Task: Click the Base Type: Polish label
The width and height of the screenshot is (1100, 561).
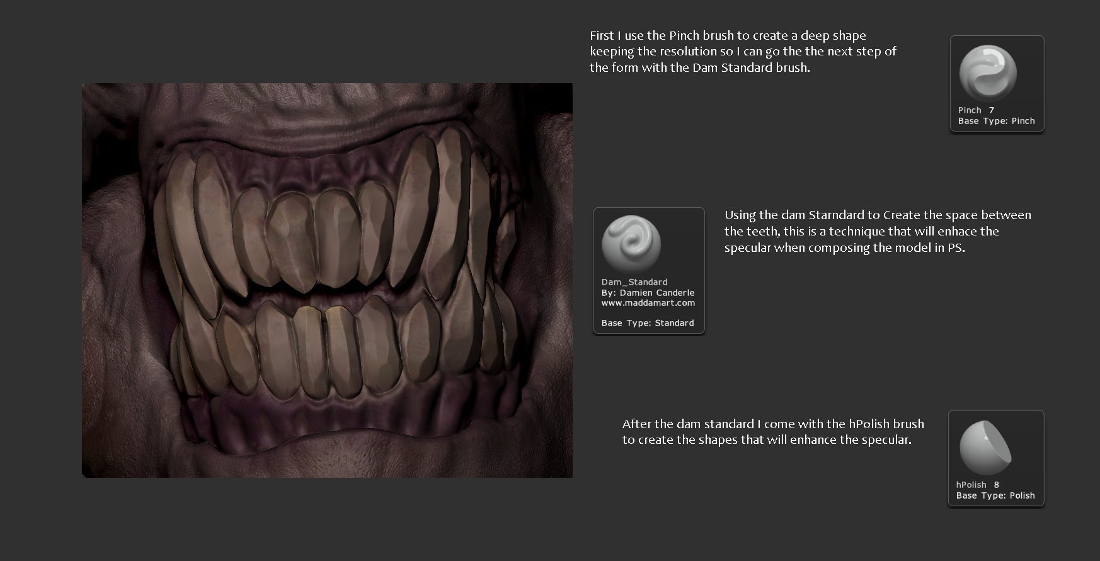Action: (995, 496)
